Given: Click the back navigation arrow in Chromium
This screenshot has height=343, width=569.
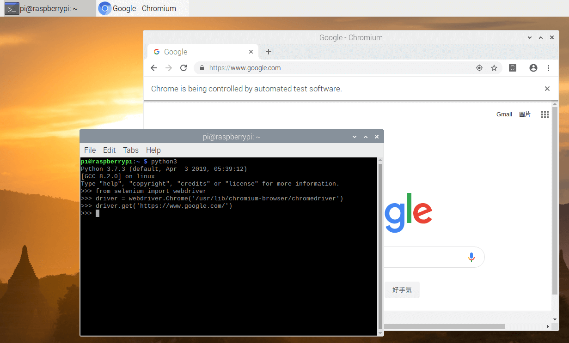Looking at the screenshot, I should 153,67.
